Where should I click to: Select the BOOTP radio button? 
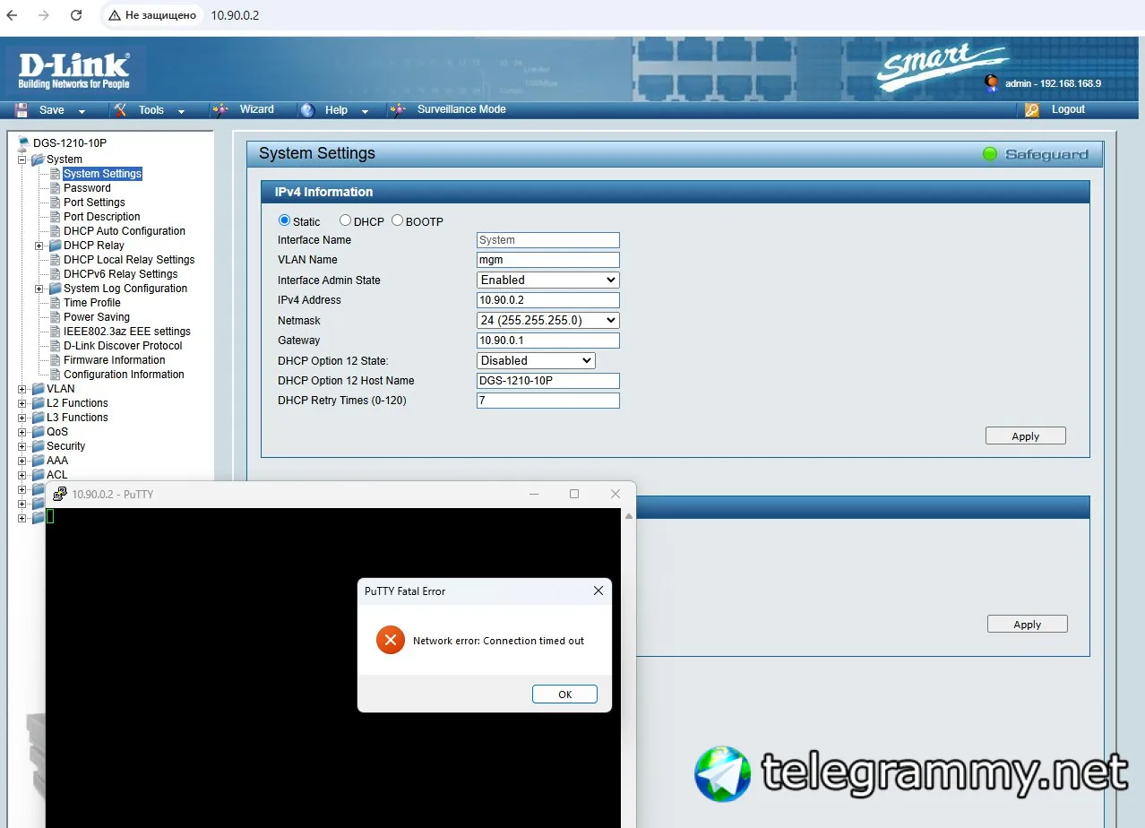(397, 220)
